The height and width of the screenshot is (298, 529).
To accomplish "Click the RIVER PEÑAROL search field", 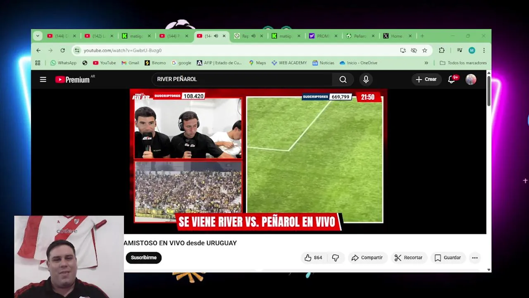I will [242, 79].
